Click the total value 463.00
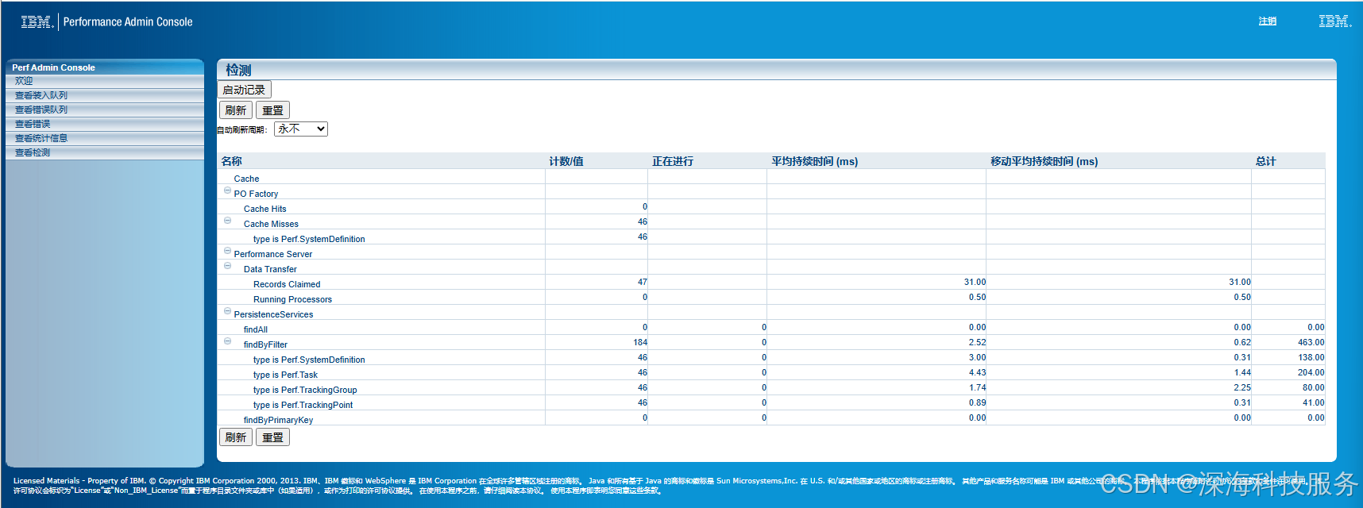Image resolution: width=1363 pixels, height=508 pixels. (1311, 342)
